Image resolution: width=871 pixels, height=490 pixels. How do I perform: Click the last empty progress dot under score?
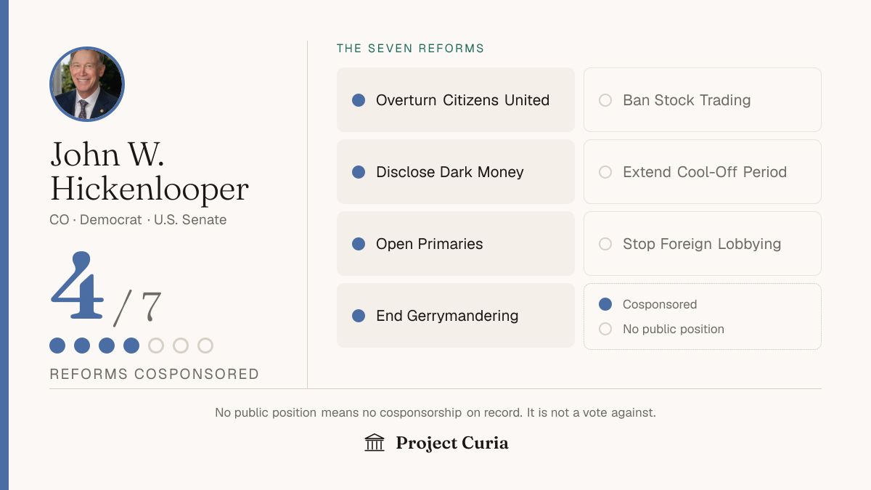coord(205,346)
